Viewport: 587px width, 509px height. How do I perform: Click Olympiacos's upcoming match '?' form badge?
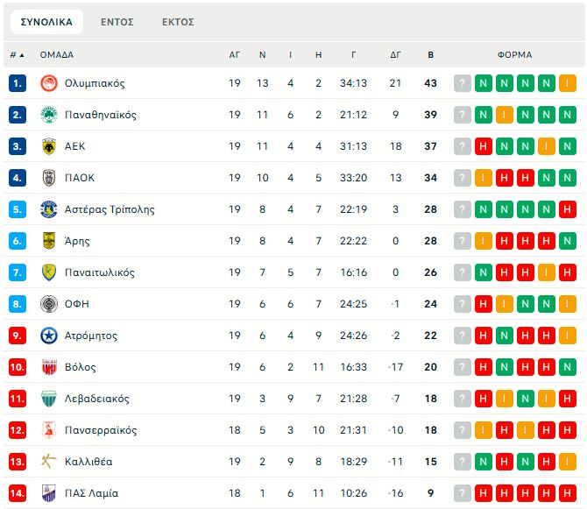tap(463, 83)
